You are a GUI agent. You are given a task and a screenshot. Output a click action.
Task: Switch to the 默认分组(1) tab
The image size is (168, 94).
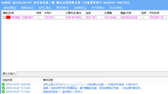pyautogui.click(x=9, y=74)
